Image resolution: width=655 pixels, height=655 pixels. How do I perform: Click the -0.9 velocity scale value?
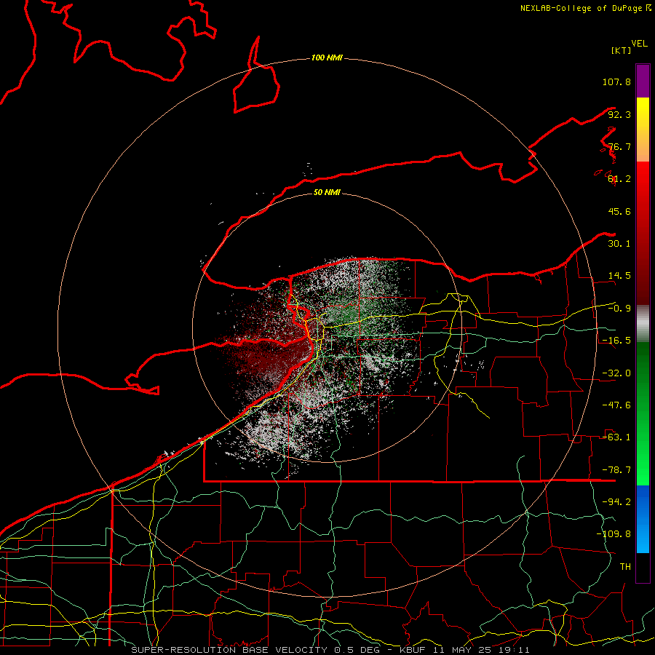[x=619, y=309]
